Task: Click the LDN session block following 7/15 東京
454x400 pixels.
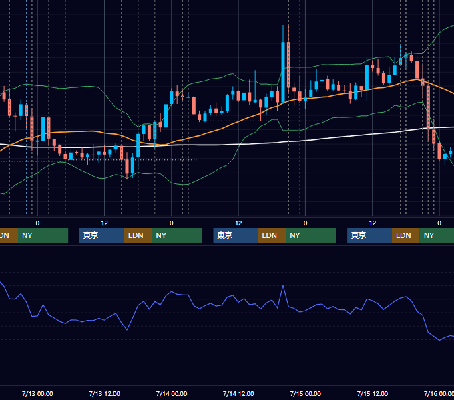Action: (406, 235)
